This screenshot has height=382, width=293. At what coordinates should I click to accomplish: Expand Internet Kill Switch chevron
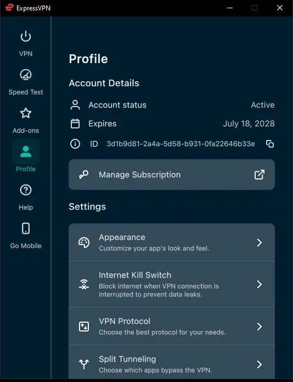tap(260, 284)
